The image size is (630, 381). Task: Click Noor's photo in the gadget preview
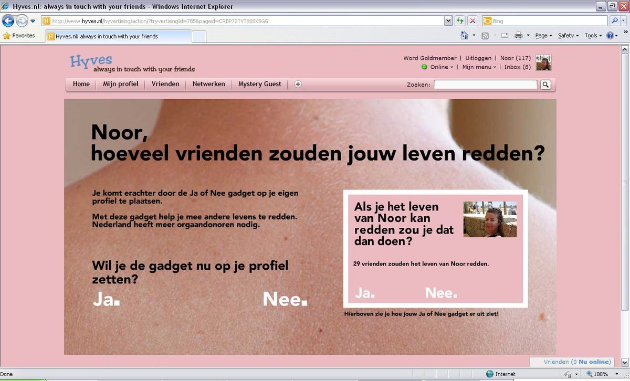tap(490, 219)
